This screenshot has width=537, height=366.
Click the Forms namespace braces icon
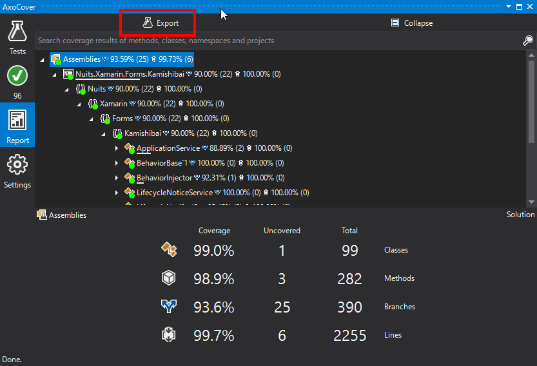tap(105, 119)
